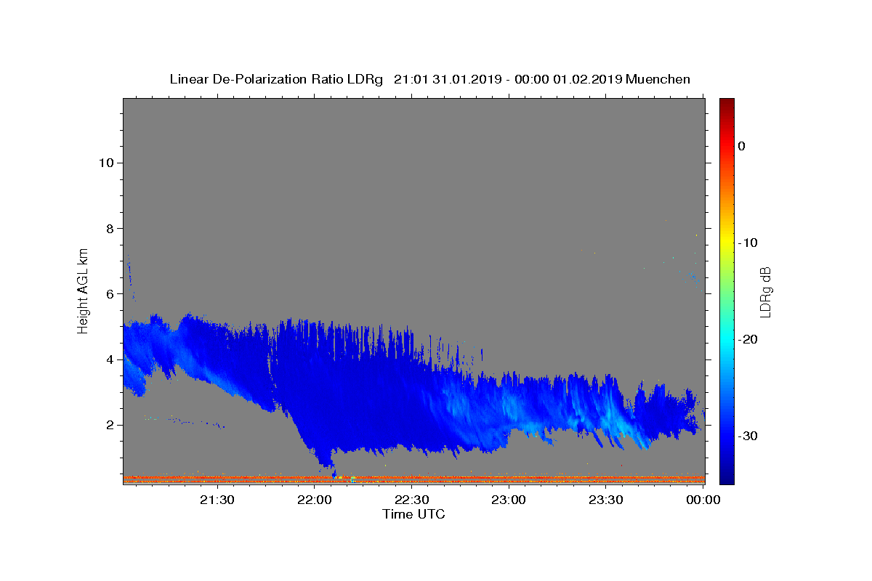Click the colorbar value -30

point(748,436)
